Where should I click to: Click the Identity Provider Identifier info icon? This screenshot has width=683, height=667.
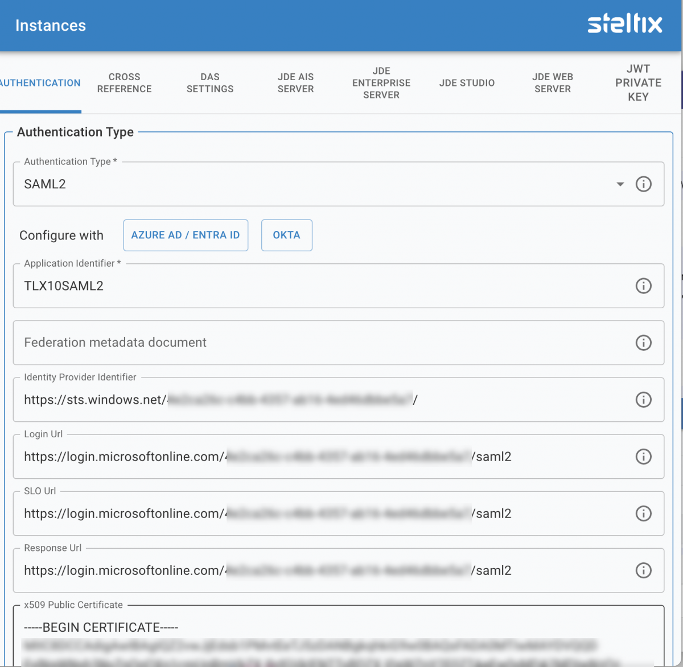[644, 400]
